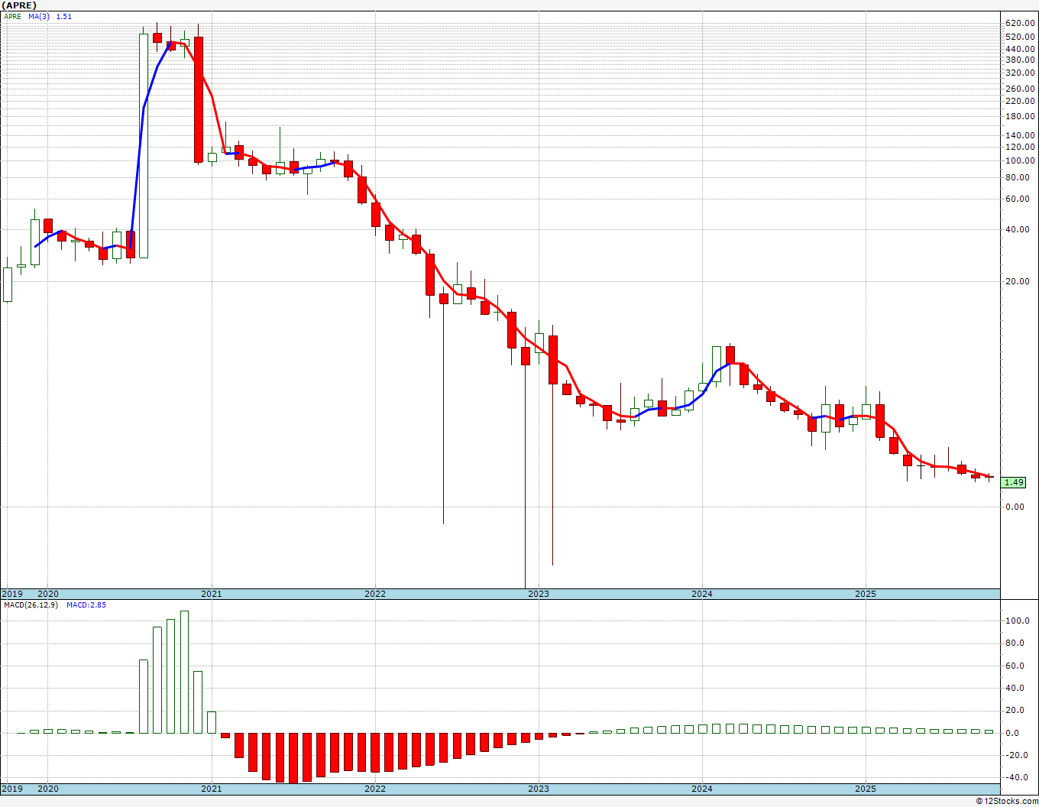Viewport: 1039px width, 807px height.
Task: Select 620.00 on the price axis
Action: [x=1020, y=23]
